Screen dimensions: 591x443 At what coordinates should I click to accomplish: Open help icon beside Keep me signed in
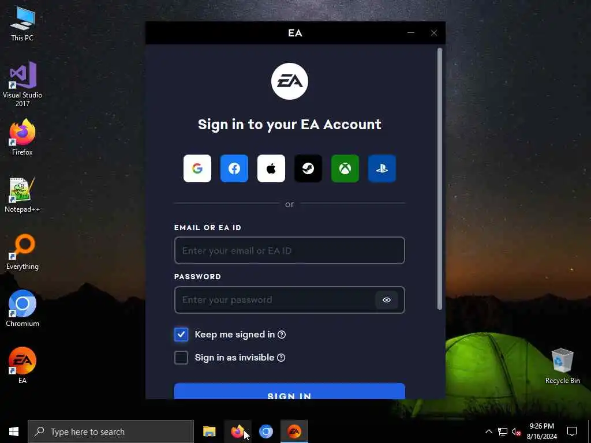point(282,335)
